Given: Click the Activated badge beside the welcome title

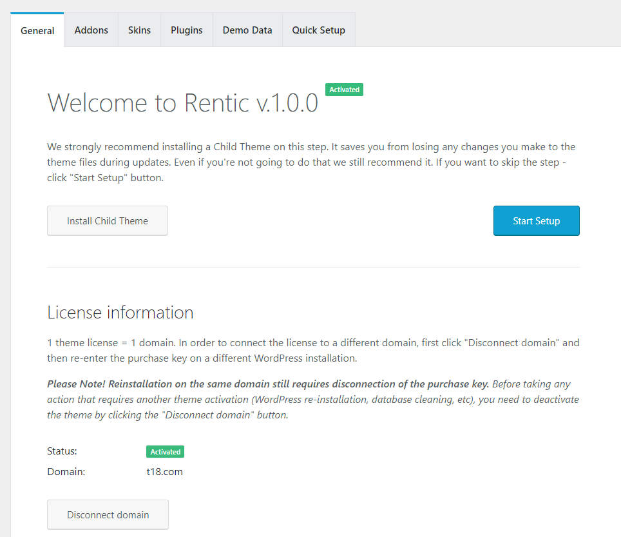Looking at the screenshot, I should [344, 90].
